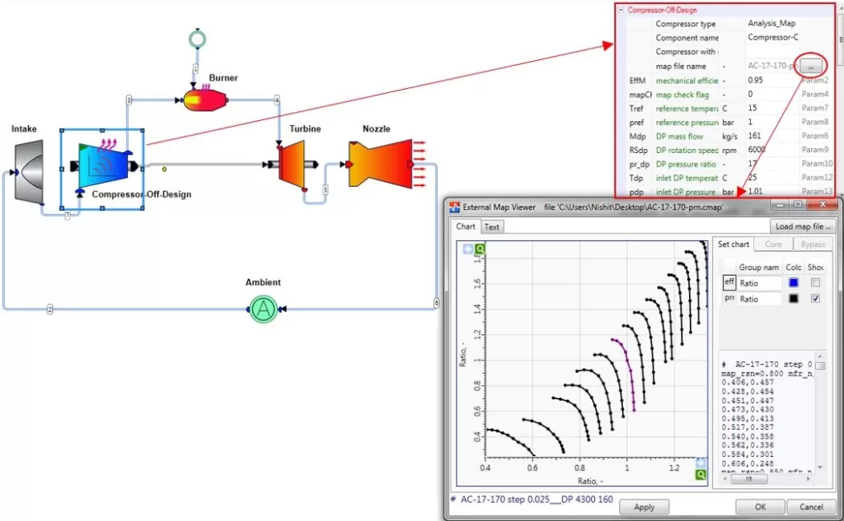The width and height of the screenshot is (844, 521).
Task: Click the browse button for map file name
Action: pyautogui.click(x=811, y=66)
